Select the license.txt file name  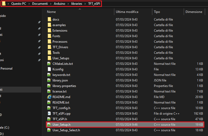(x=59, y=91)
